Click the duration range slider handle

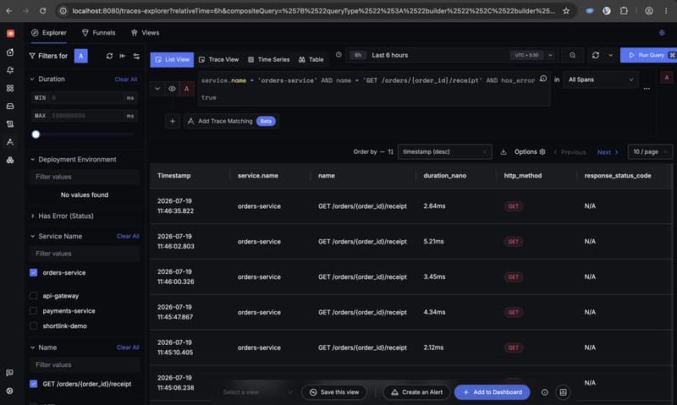pyautogui.click(x=36, y=134)
